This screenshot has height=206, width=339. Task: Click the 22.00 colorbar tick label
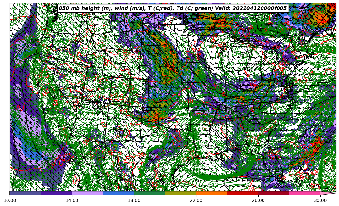196,200
